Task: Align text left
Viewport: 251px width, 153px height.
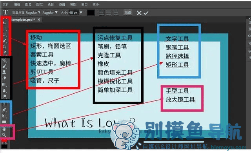Action: click(101, 13)
